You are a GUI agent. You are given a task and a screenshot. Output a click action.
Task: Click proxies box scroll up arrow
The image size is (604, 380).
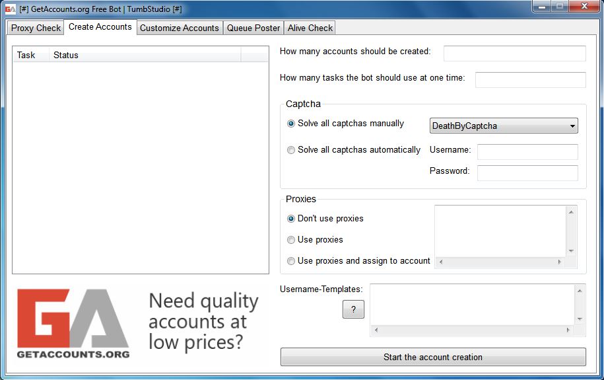tap(571, 211)
